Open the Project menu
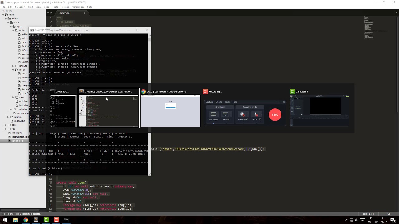Image resolution: width=399 pixels, height=224 pixels. point(65,7)
